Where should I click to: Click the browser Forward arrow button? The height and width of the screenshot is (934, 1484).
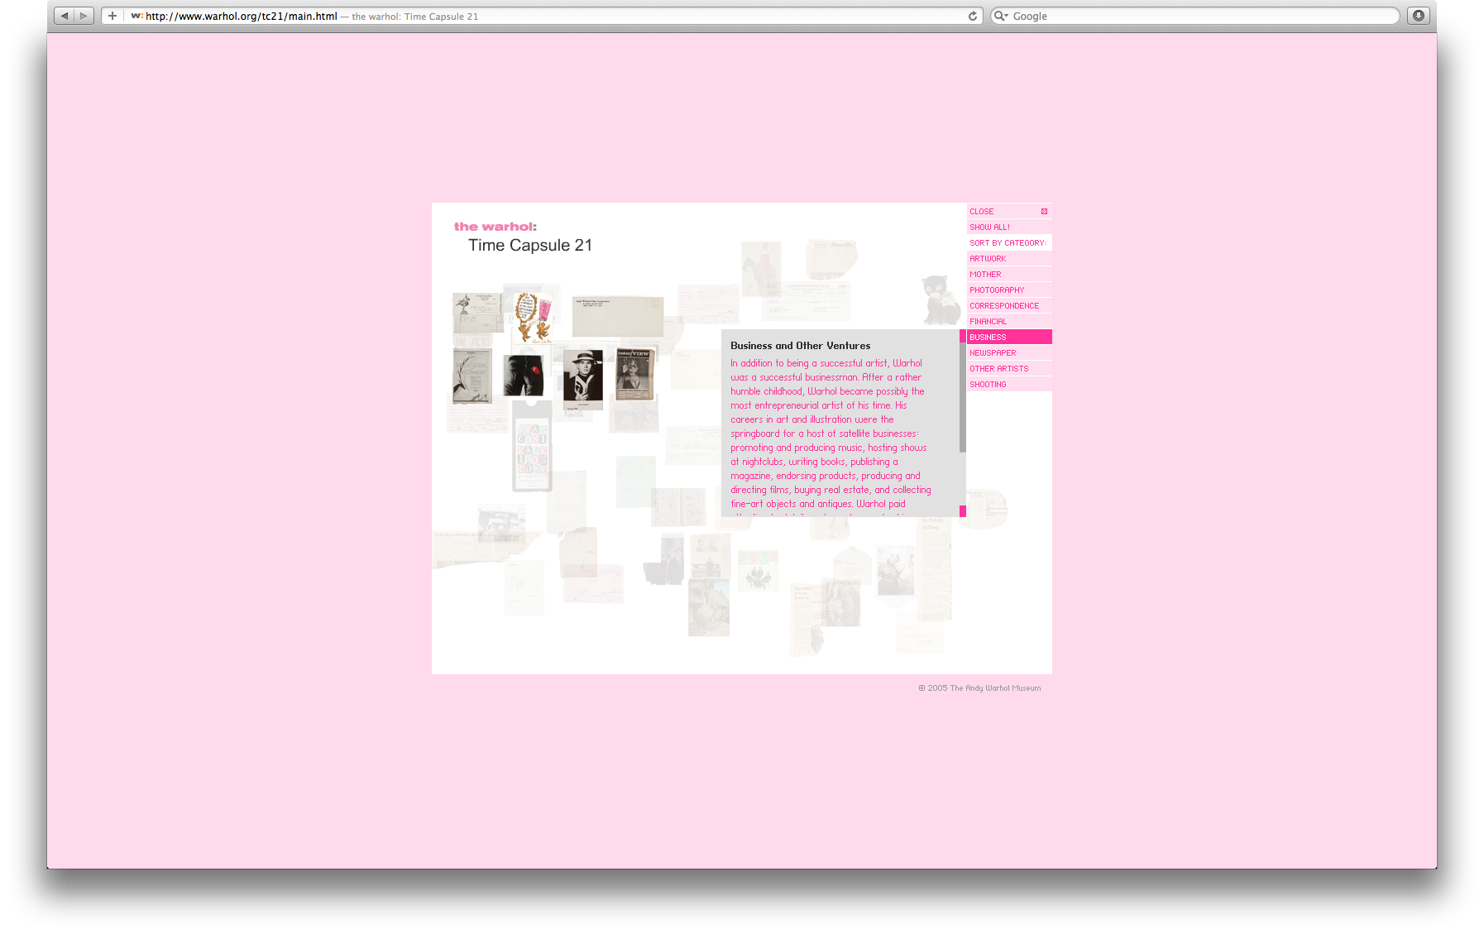click(x=84, y=16)
